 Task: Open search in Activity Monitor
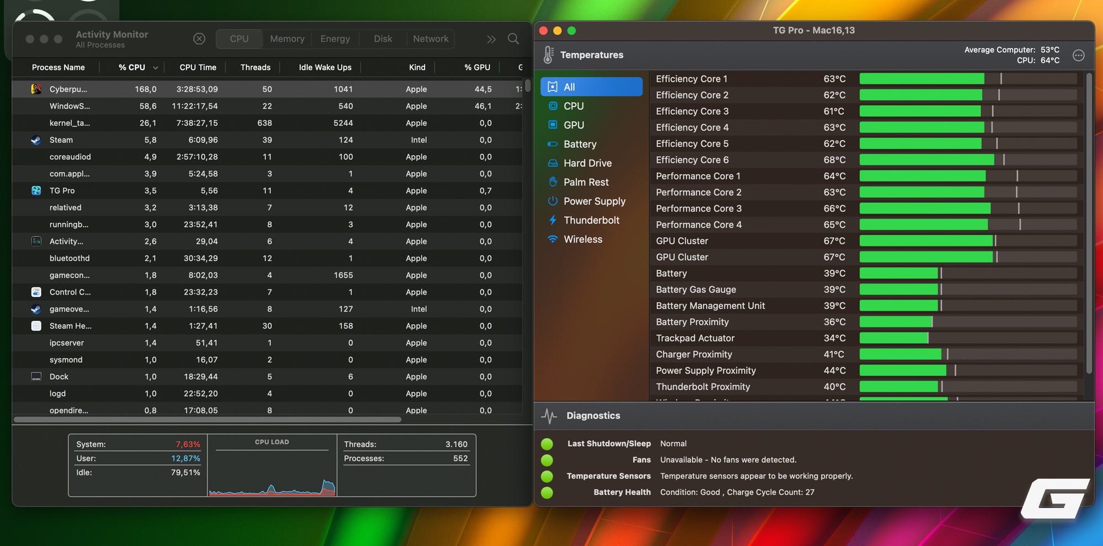pos(513,39)
